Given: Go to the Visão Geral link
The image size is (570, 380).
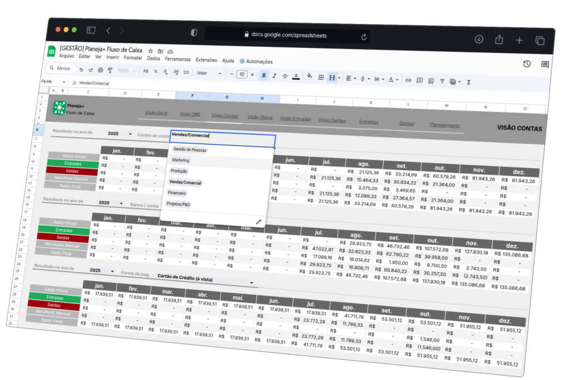Looking at the screenshot, I should 156,112.
